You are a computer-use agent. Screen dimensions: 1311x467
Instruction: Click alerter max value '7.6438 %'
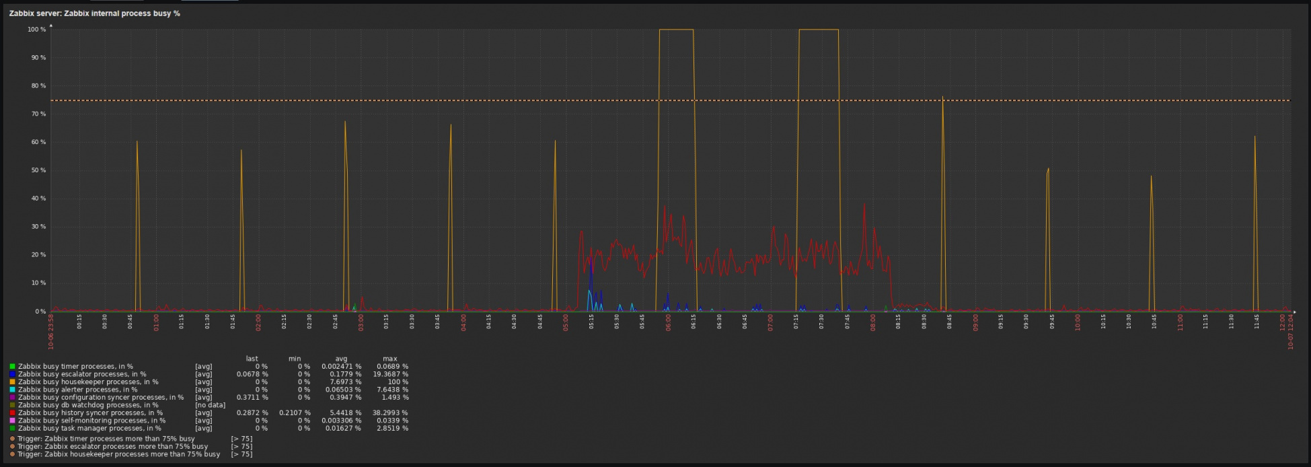(393, 390)
